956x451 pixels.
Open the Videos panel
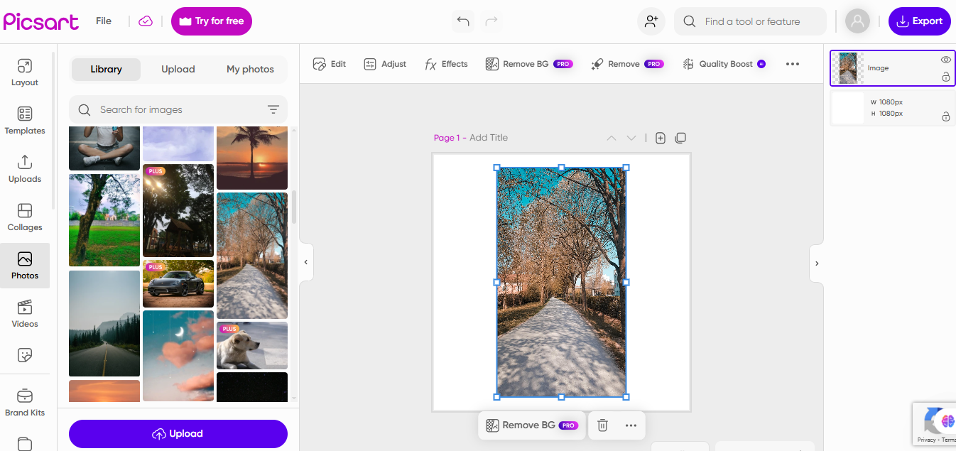(24, 313)
